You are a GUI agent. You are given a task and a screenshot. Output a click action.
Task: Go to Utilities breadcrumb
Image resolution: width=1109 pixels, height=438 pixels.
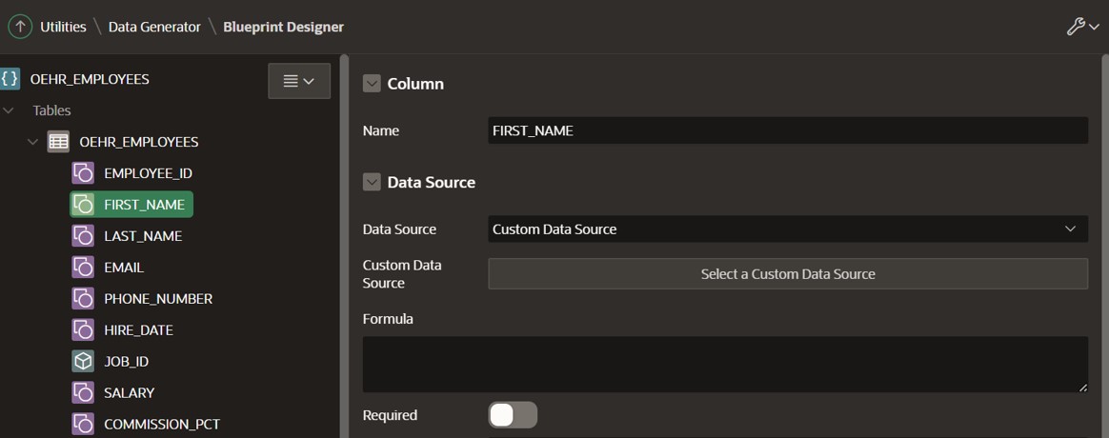point(63,27)
